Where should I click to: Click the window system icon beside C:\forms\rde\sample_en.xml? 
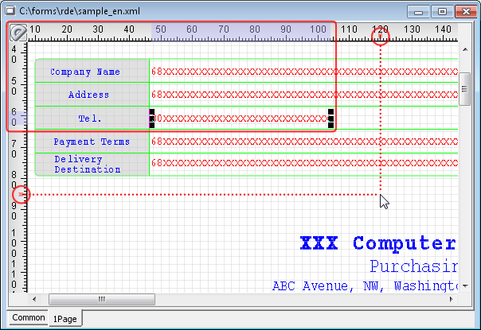point(10,11)
